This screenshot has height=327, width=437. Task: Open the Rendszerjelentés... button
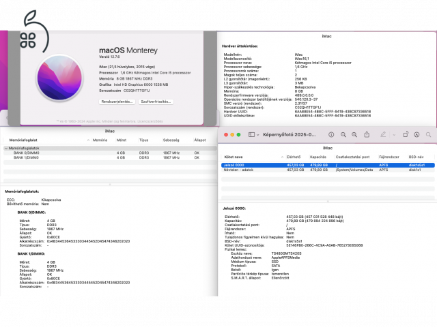[x=117, y=102]
